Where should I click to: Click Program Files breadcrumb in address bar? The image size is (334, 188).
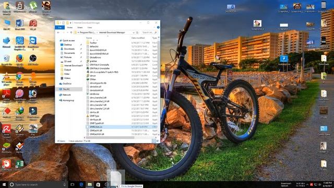[88, 32]
